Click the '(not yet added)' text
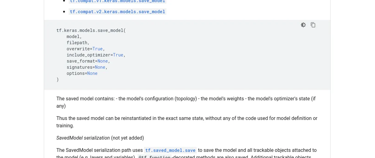 pos(127,138)
